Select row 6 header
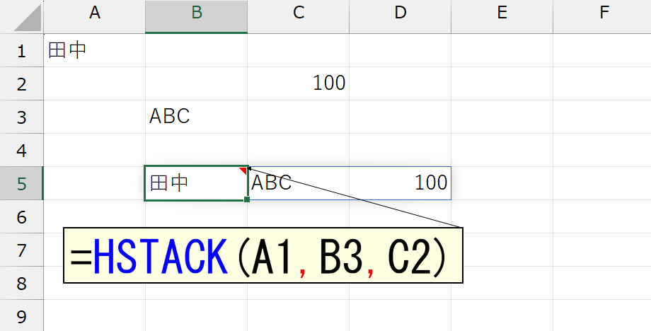The width and height of the screenshot is (651, 331). click(22, 216)
